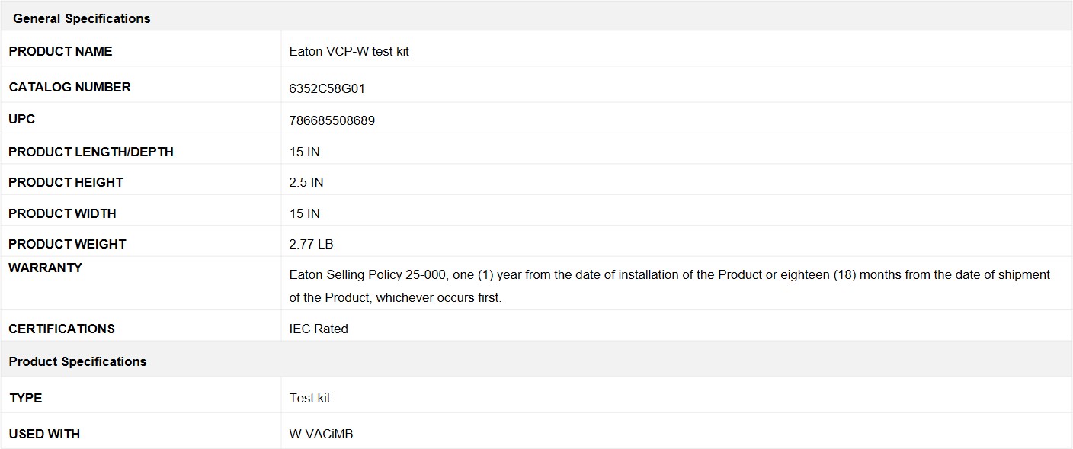Select the PRODUCT NAME label

coord(60,51)
